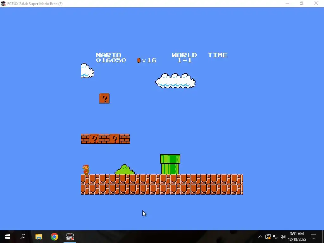Click the score text 016050
This screenshot has height=243, width=324.
coord(111,60)
